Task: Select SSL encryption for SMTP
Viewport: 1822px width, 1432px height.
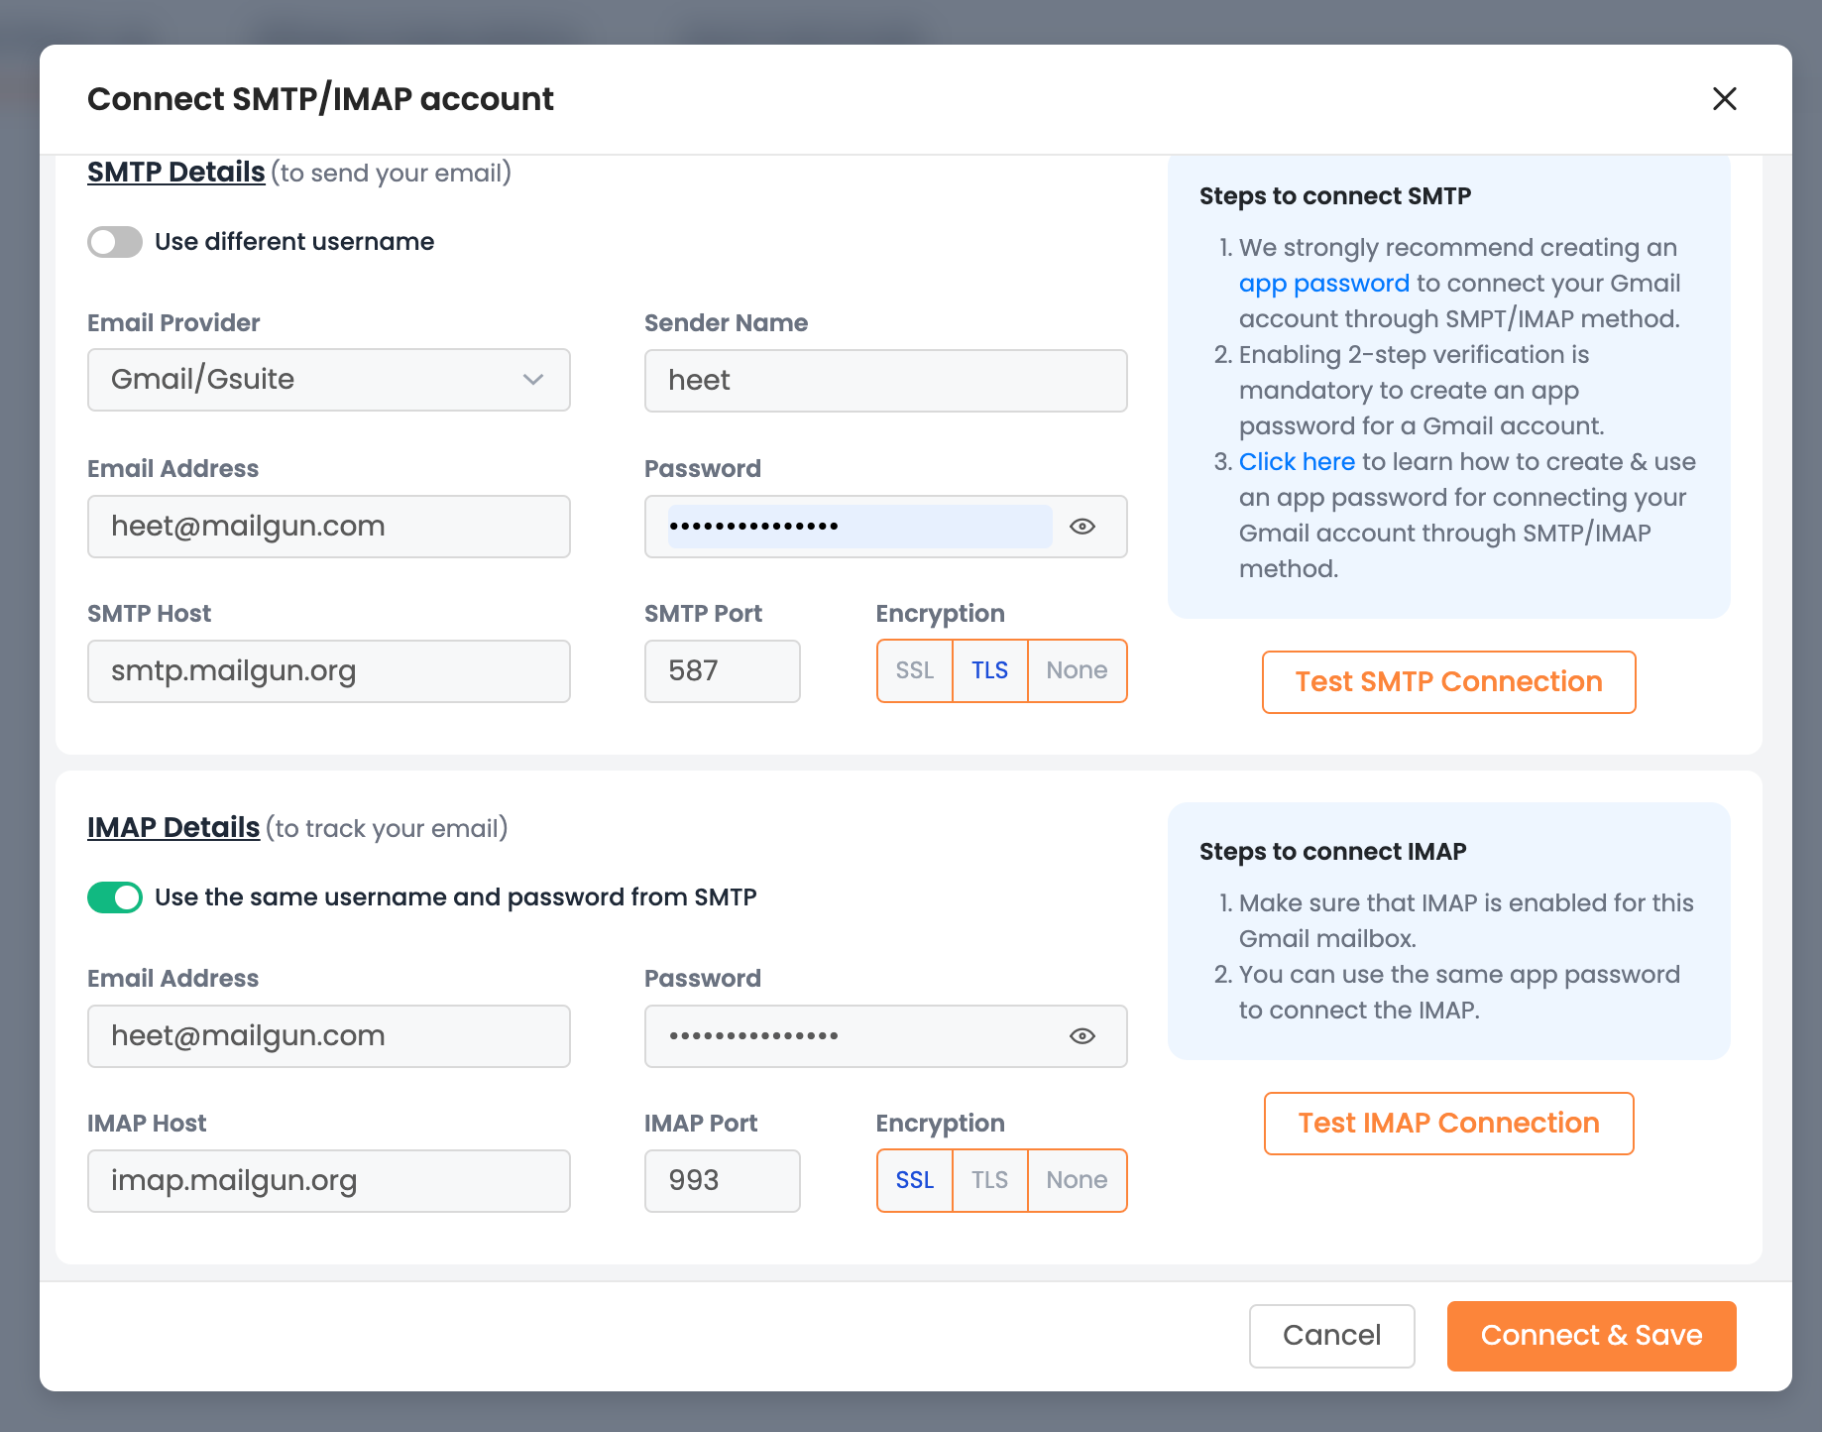Action: point(914,671)
